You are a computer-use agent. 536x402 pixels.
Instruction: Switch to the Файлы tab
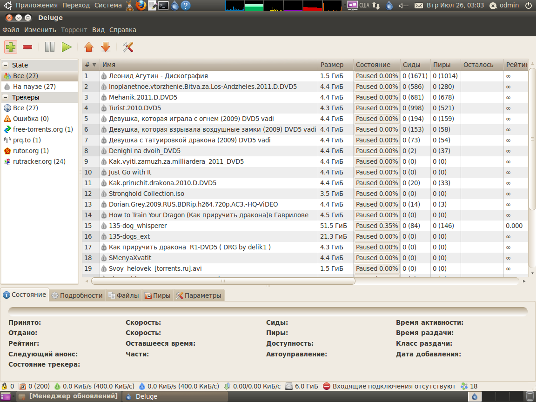coord(124,295)
